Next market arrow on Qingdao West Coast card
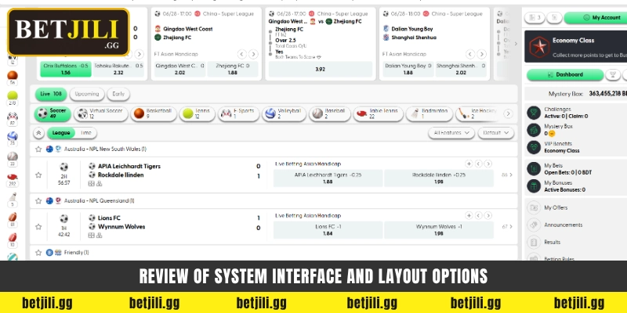627x313 pixels. (253, 54)
